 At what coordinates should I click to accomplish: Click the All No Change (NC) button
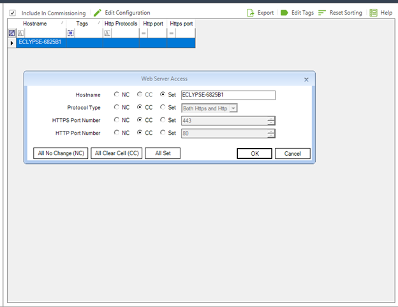pos(61,153)
